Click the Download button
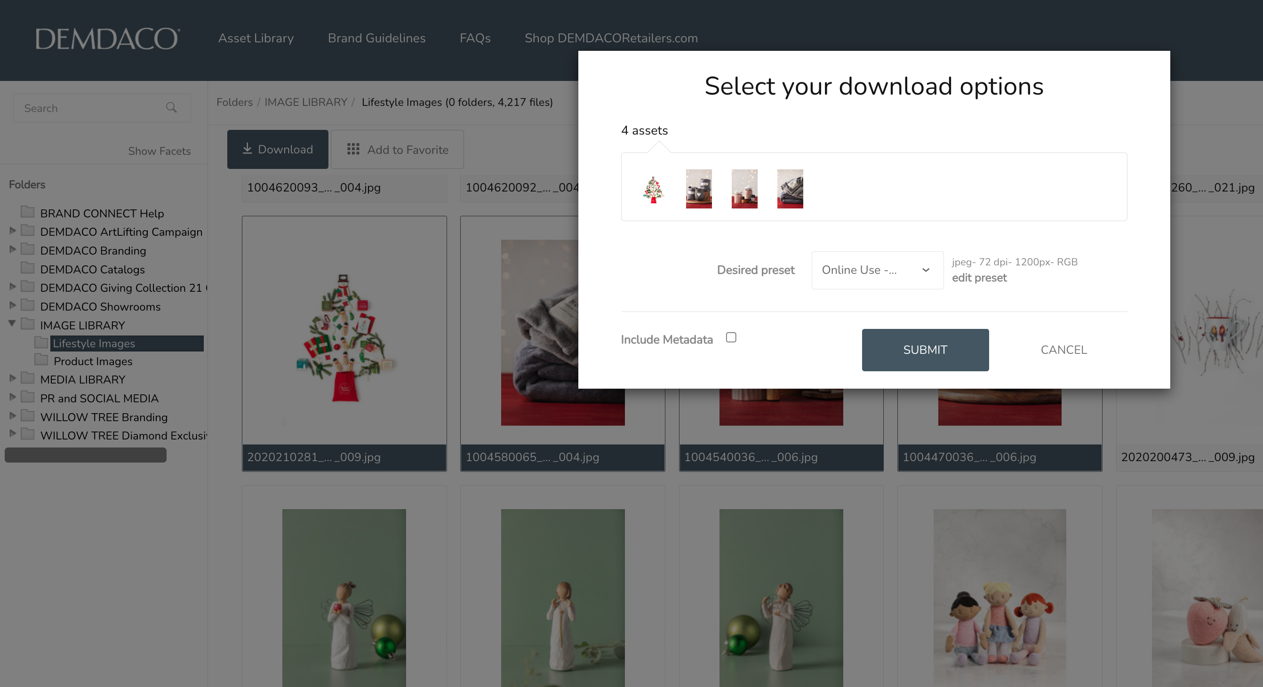 [278, 150]
